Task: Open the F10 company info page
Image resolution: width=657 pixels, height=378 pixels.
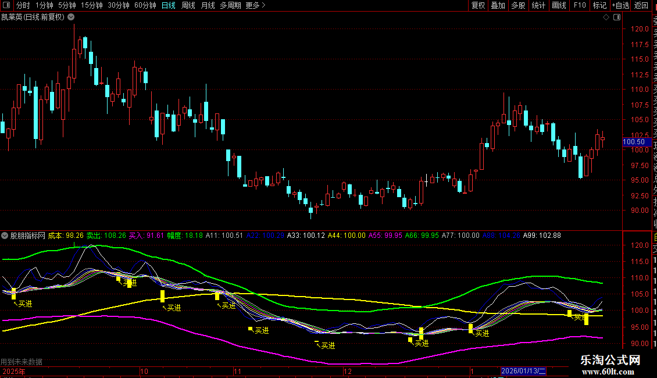Action: click(579, 5)
